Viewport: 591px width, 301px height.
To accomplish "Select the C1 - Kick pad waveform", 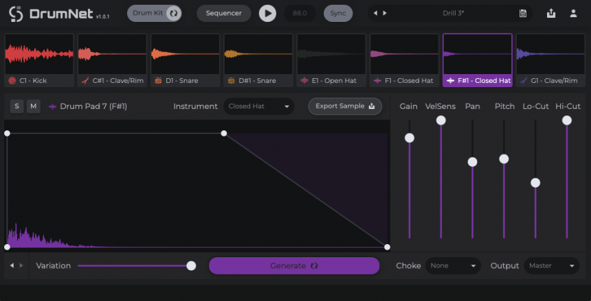I will [x=39, y=53].
